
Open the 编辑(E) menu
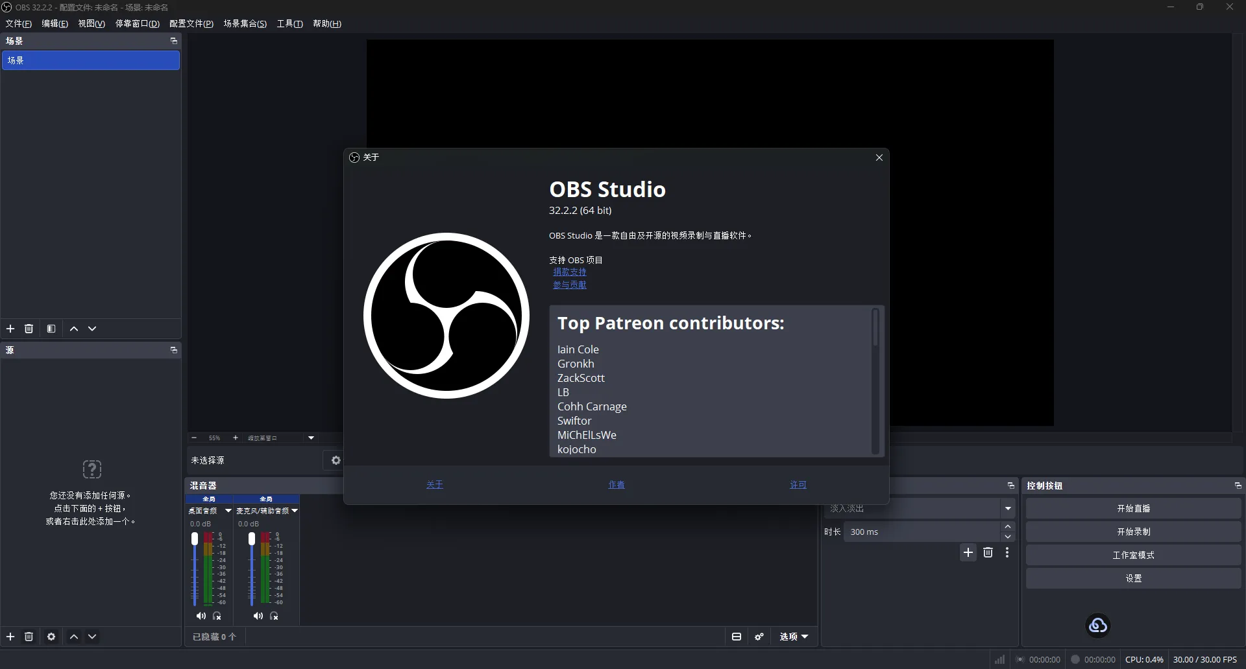pos(55,23)
